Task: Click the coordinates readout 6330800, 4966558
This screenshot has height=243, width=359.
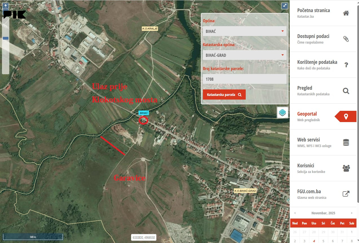Action: 144,237
